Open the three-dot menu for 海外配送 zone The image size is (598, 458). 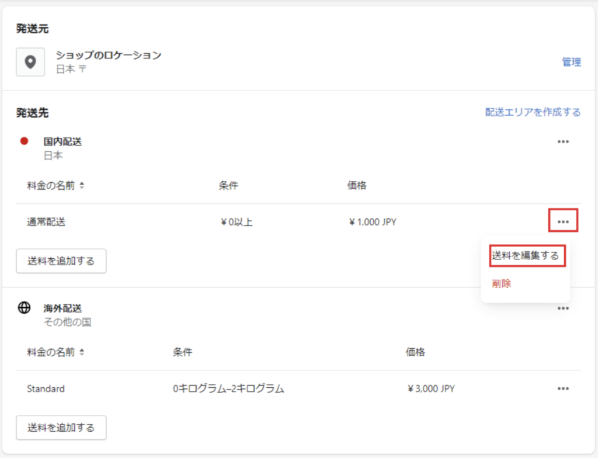563,308
